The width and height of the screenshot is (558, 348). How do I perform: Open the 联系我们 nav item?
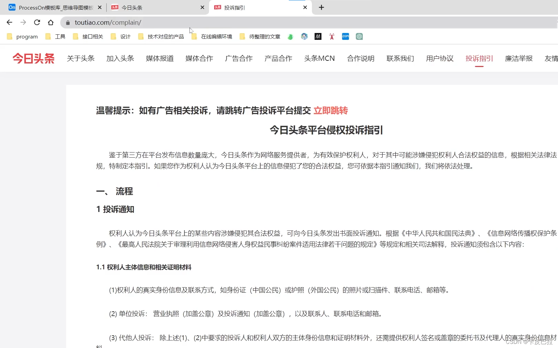click(400, 58)
